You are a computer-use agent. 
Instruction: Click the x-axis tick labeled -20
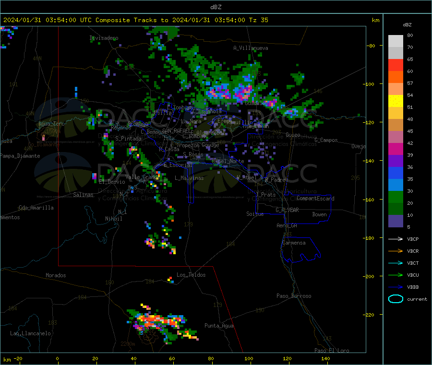pos(18,358)
